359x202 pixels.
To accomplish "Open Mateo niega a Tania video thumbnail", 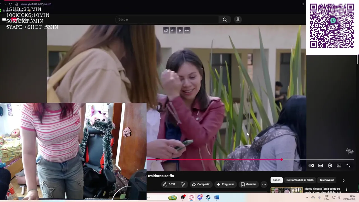I will [287, 190].
